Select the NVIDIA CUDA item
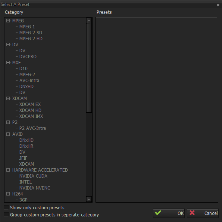The image size is (222, 222). coord(33,176)
